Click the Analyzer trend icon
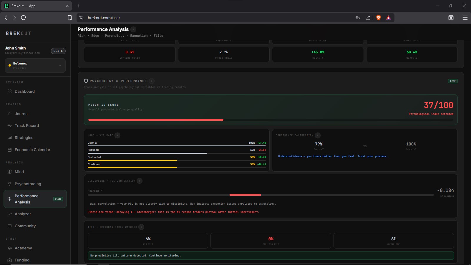The width and height of the screenshot is (471, 265). (9, 214)
